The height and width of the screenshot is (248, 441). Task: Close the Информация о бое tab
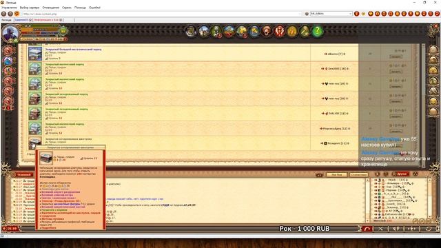61,20
